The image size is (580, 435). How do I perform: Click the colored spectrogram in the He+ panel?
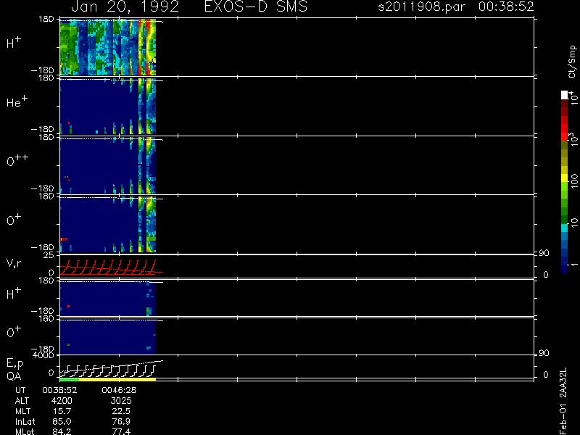point(108,107)
